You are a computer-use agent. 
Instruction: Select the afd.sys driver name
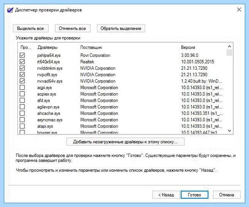point(44,100)
